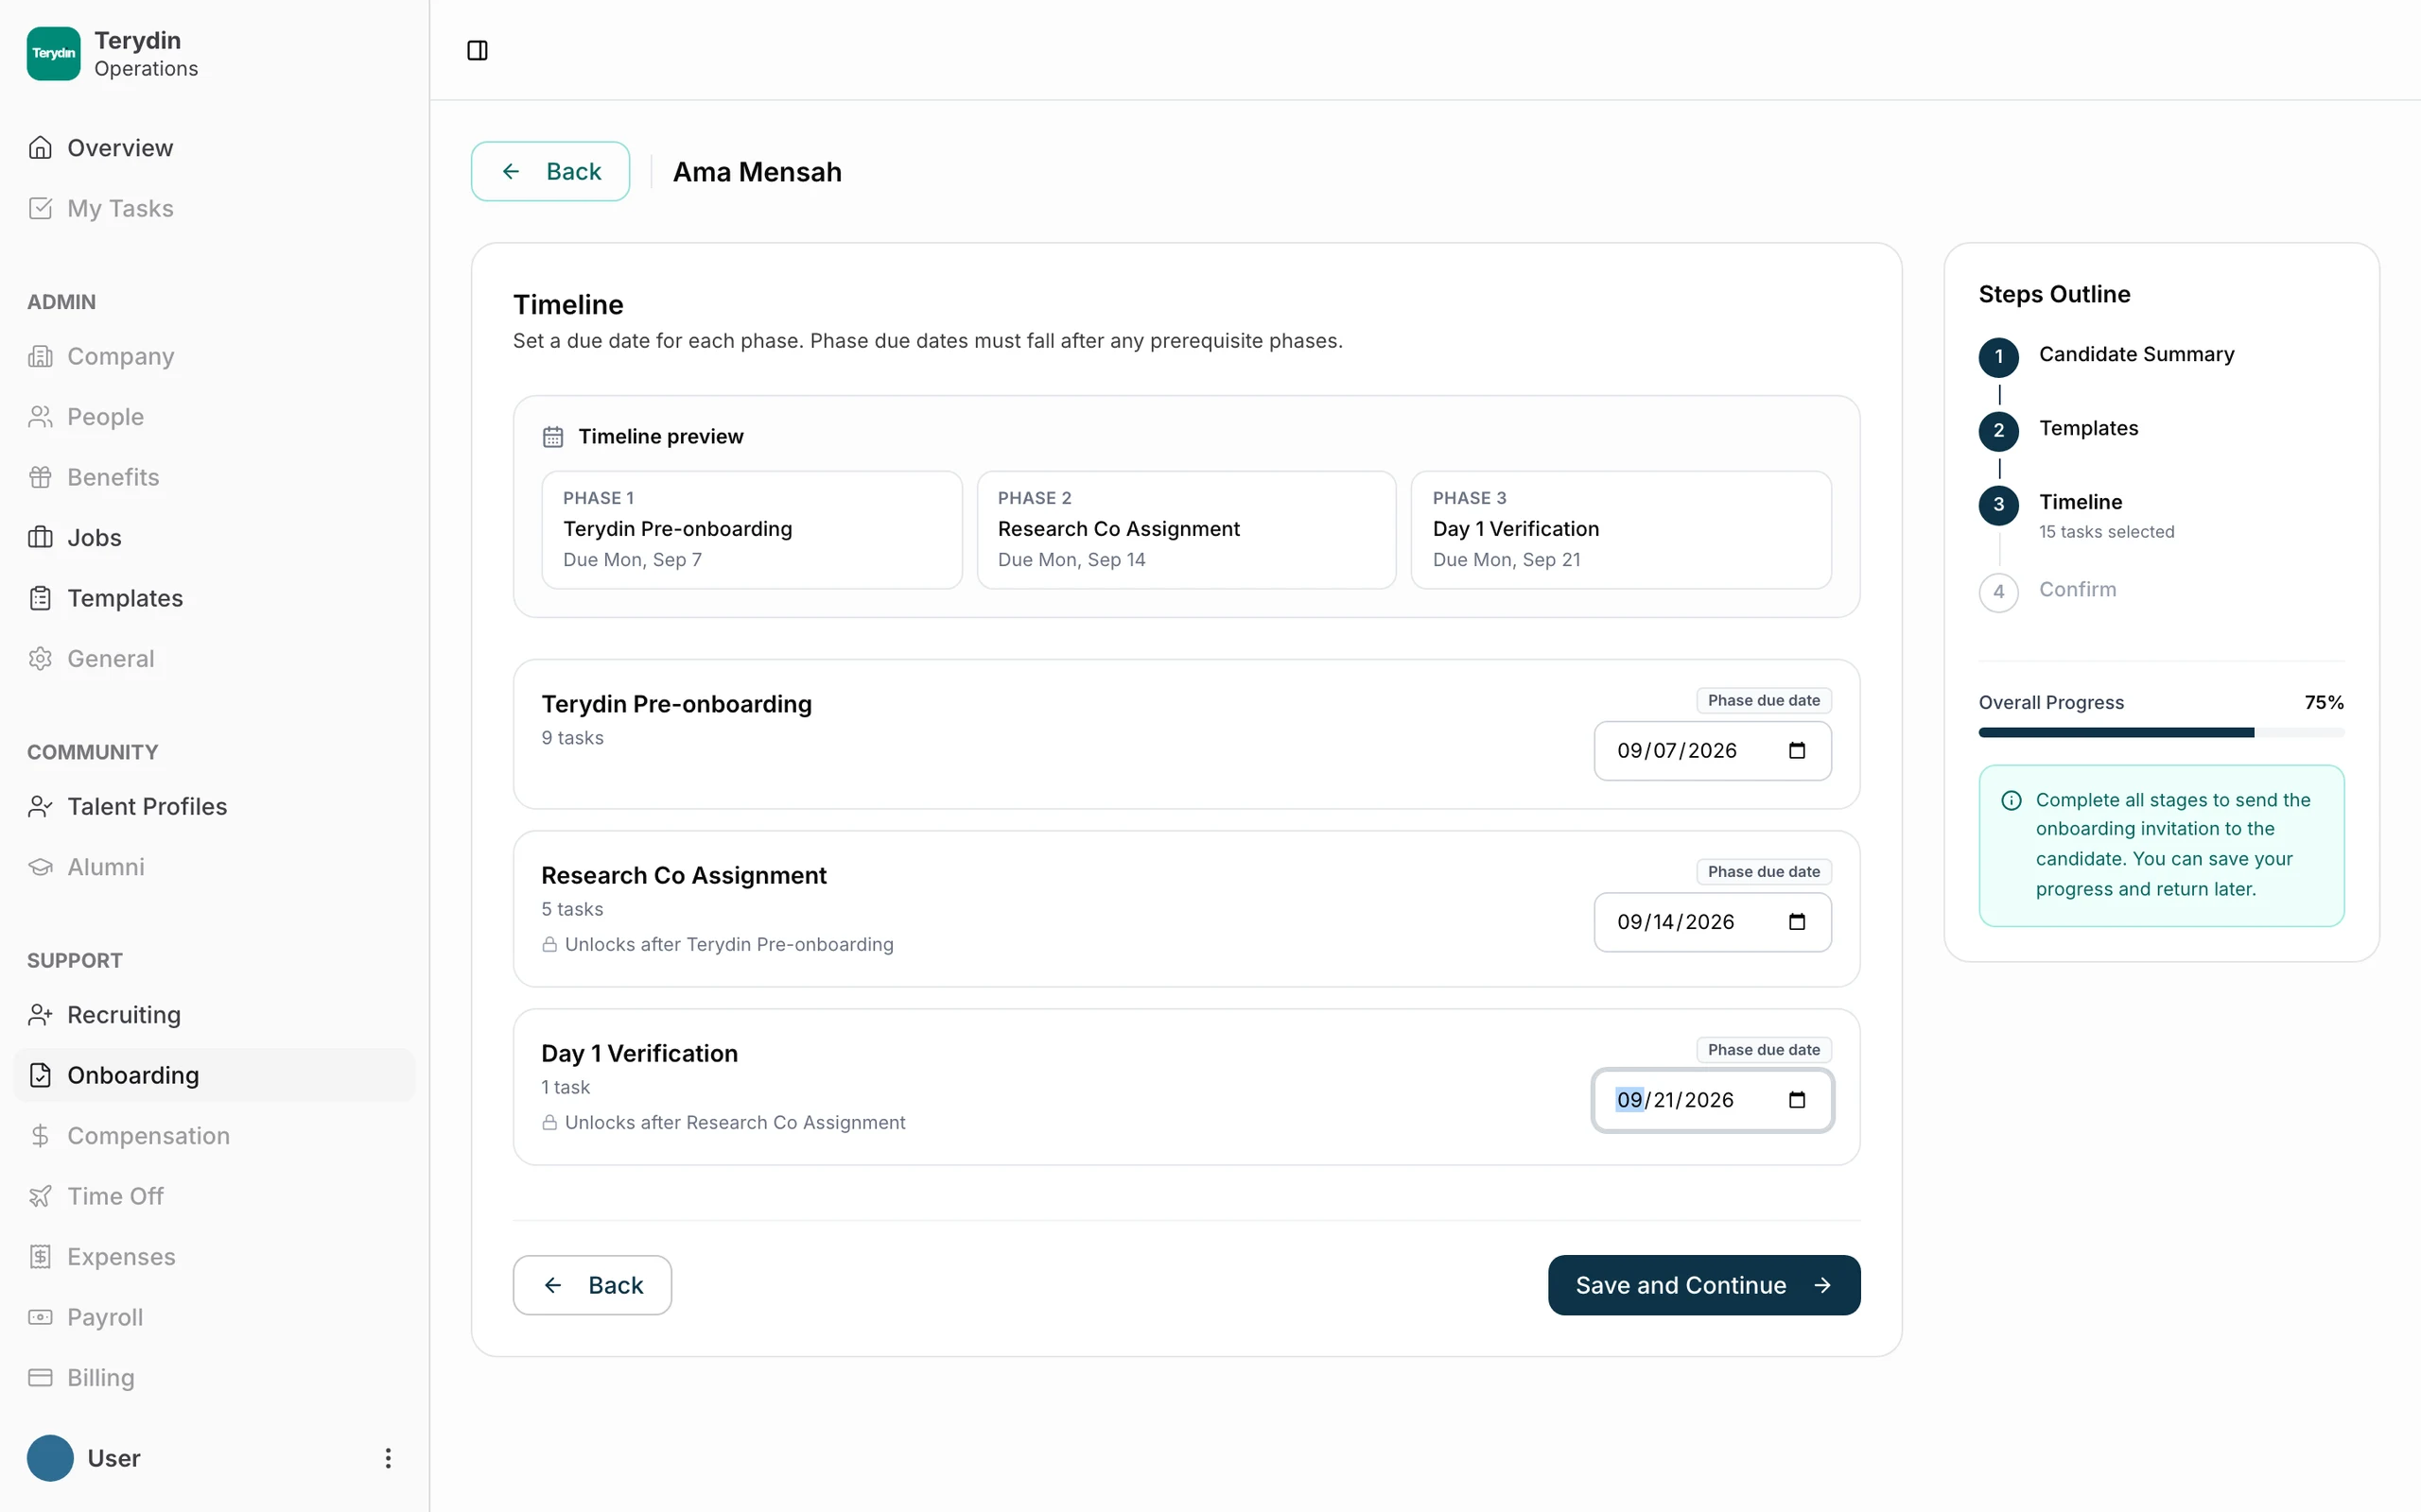Click the My Tasks checkbox icon

[x=40, y=208]
